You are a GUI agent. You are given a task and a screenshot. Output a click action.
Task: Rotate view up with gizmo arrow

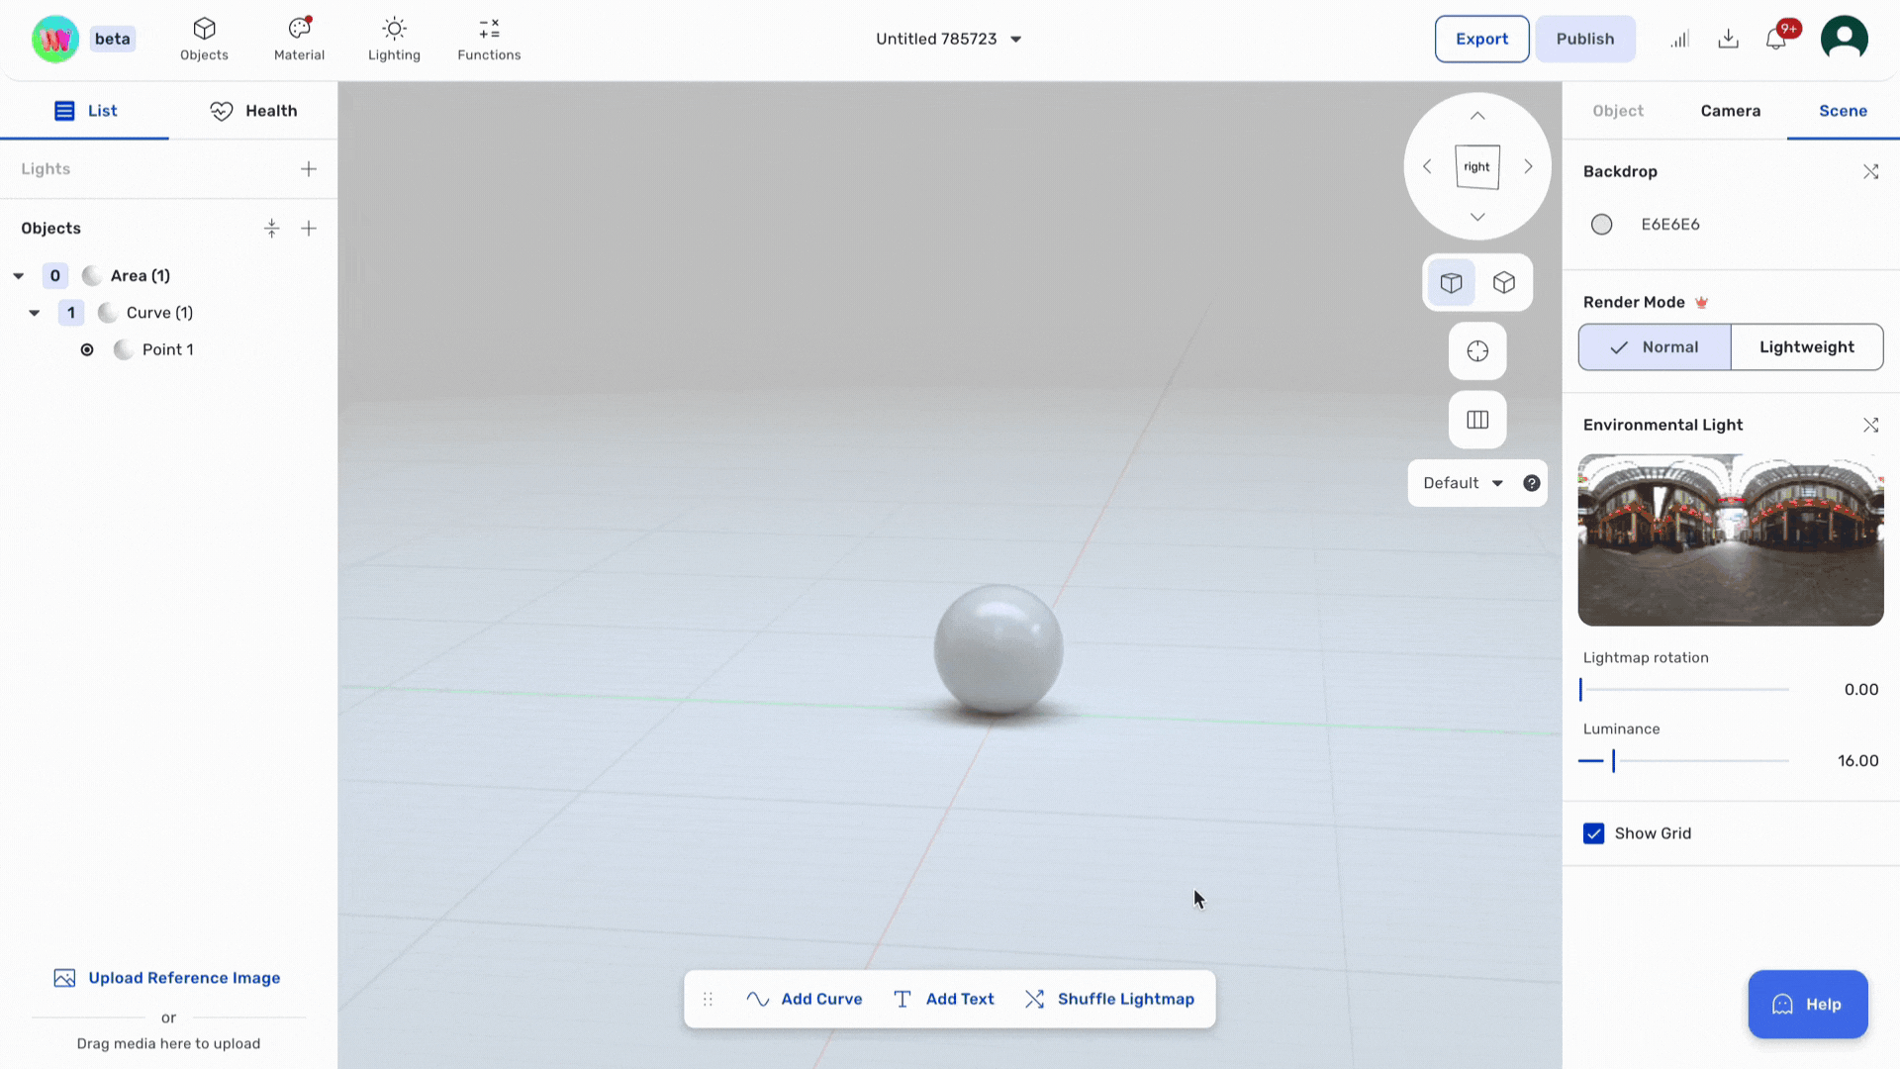(1477, 116)
